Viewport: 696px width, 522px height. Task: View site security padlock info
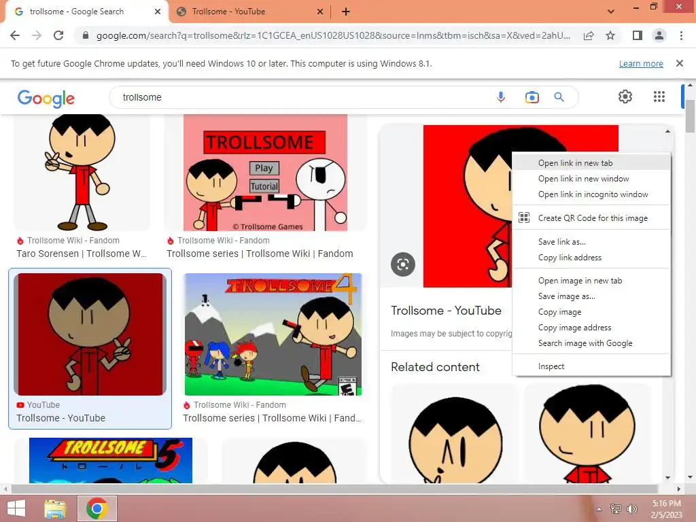[85, 35]
